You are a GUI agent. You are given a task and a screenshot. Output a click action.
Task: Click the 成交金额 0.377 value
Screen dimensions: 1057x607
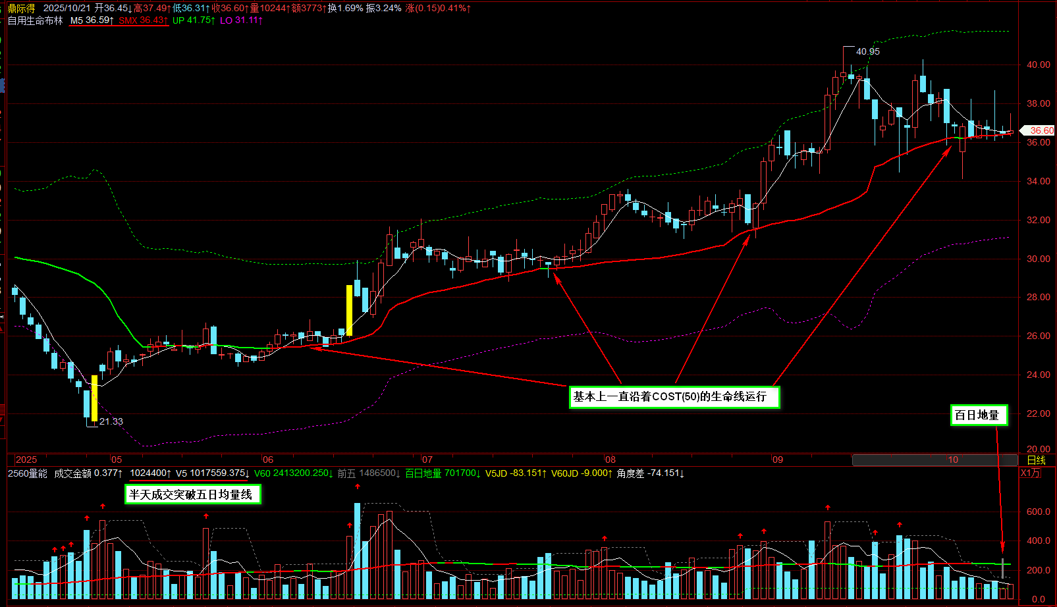point(88,473)
